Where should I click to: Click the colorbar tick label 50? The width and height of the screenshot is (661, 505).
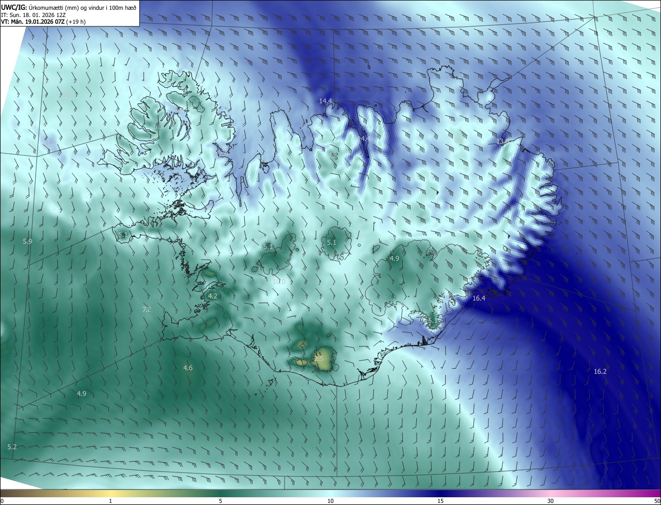[x=657, y=501]
